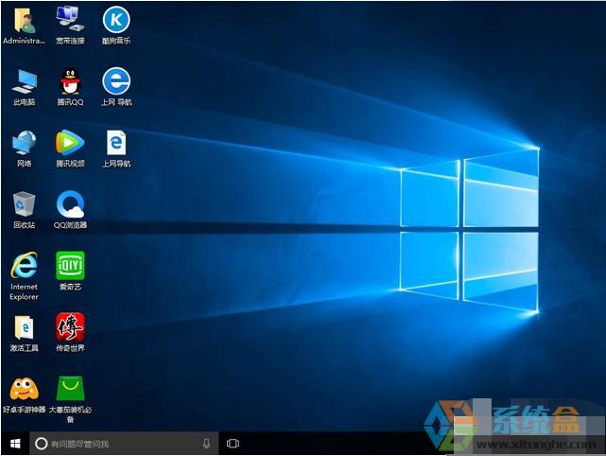The height and width of the screenshot is (456, 606).
Task: Select the 此电脑 (This PC) icon
Action: 24,81
